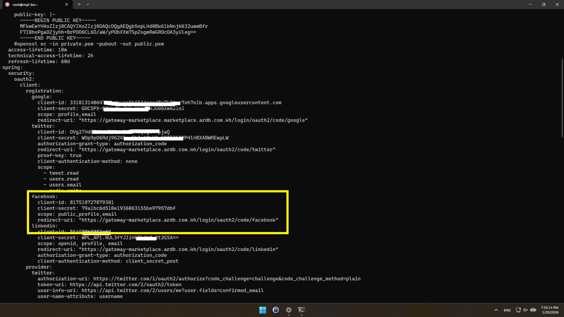The width and height of the screenshot is (564, 317).
Task: Click the 'linkedin:' section key
Action: click(45, 226)
